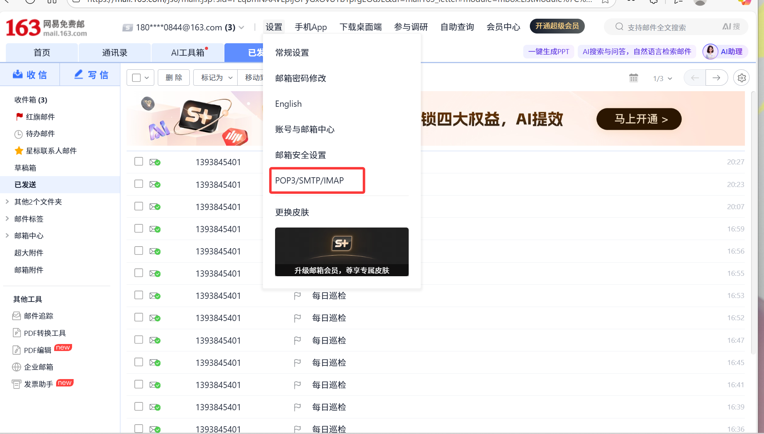The image size is (764, 434).
Task: Open the list settings gear icon
Action: 741,78
